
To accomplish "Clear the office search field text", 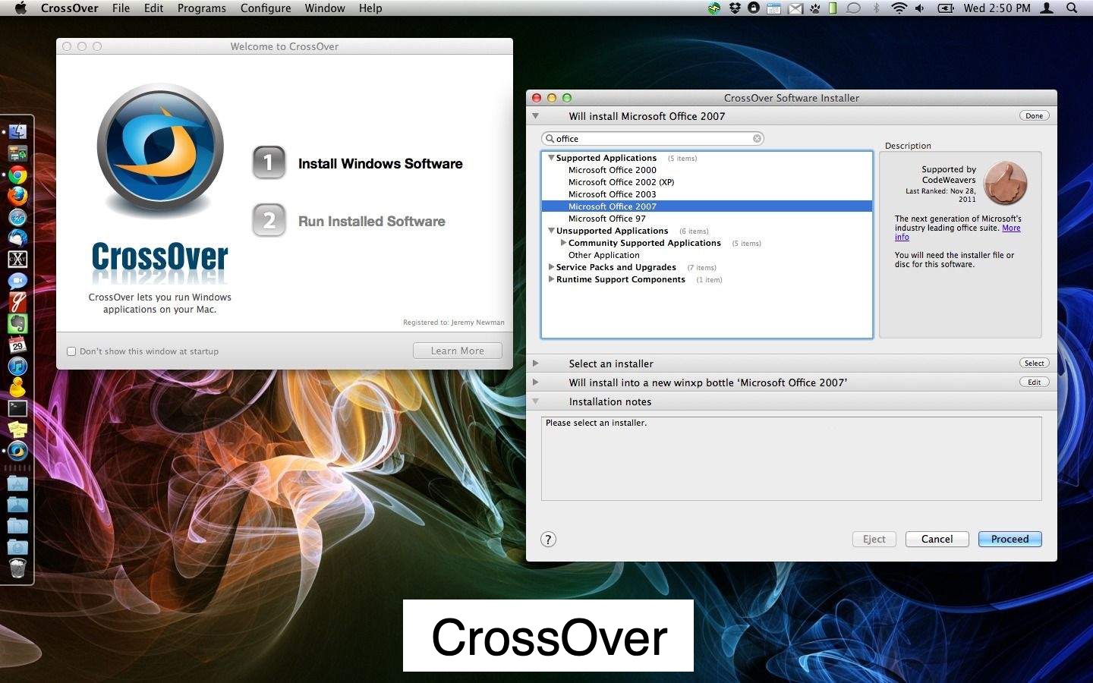I will tap(757, 139).
